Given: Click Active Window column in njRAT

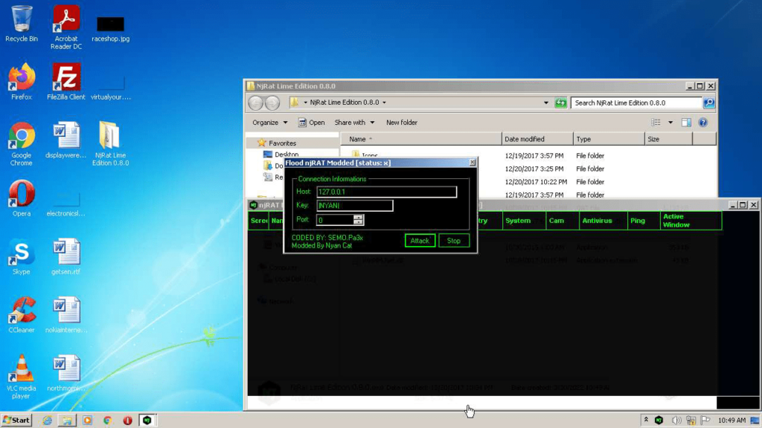Looking at the screenshot, I should pyautogui.click(x=691, y=221).
